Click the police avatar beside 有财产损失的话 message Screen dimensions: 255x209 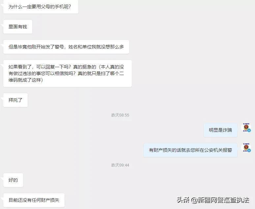point(246,148)
